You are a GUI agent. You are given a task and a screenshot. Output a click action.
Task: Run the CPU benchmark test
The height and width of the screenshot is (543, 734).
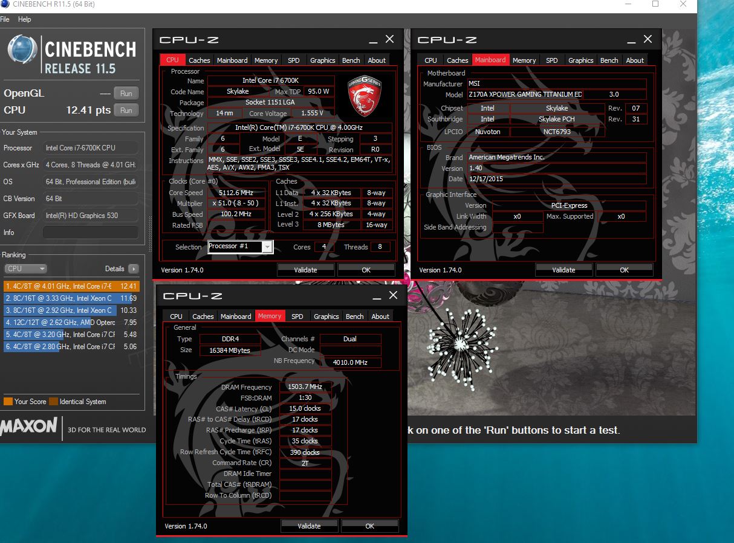point(126,111)
